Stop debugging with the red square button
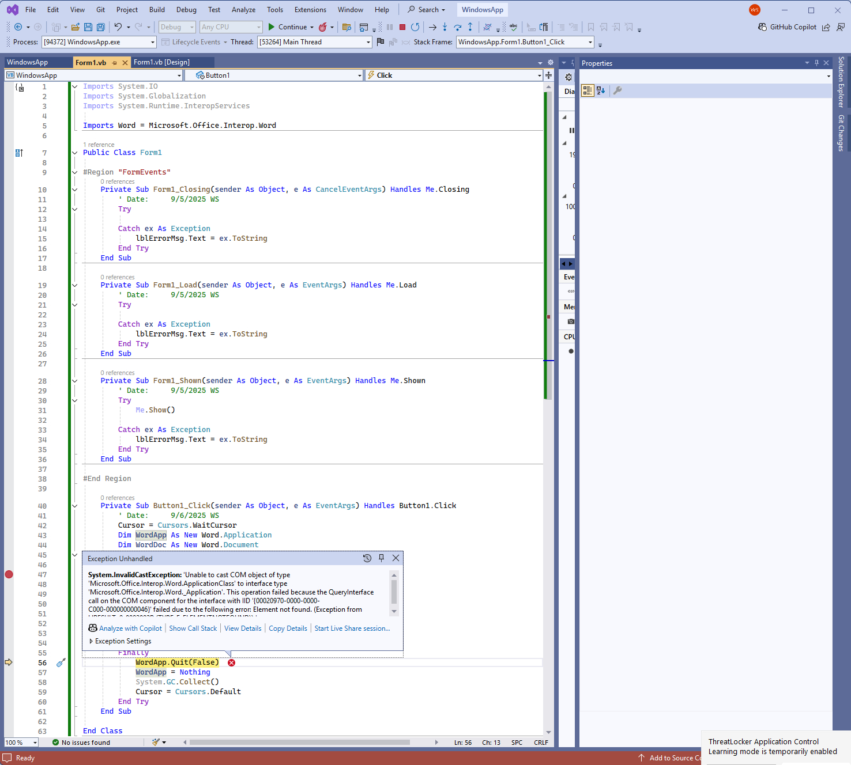 pyautogui.click(x=402, y=27)
